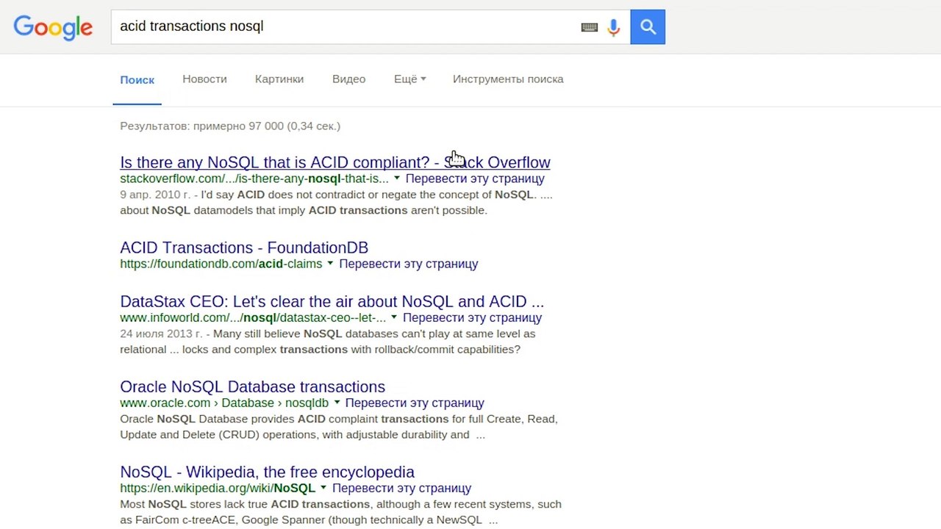Open the DataStax CEO InfoWorld result
Image resolution: width=941 pixels, height=529 pixels.
332,301
